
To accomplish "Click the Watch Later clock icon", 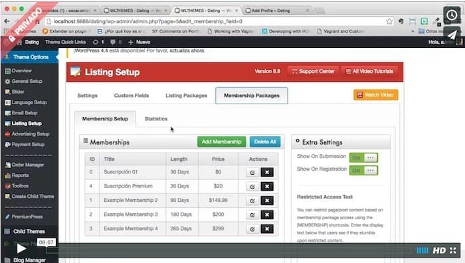I will (x=452, y=15).
